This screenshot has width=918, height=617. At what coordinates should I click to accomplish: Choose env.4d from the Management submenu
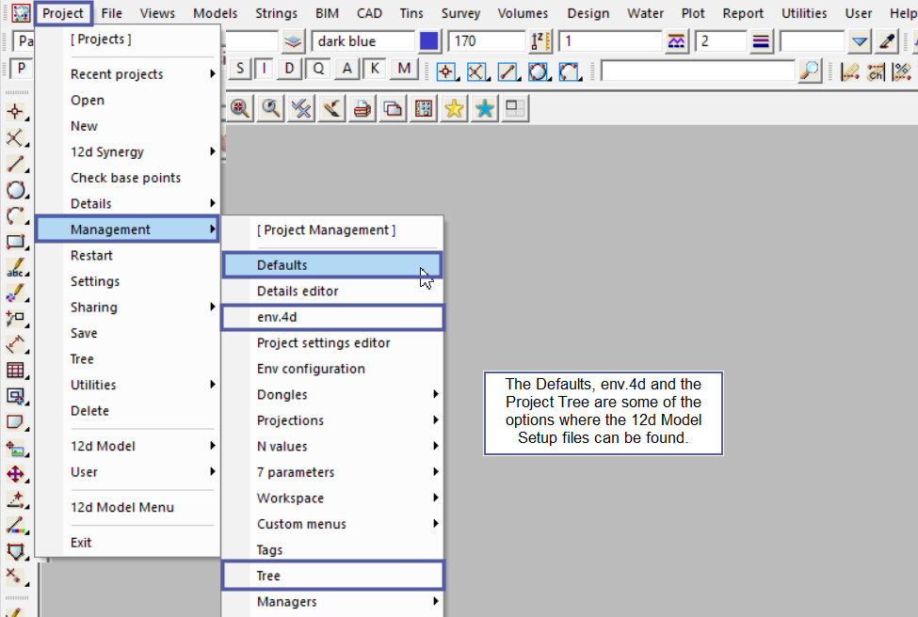click(x=331, y=317)
